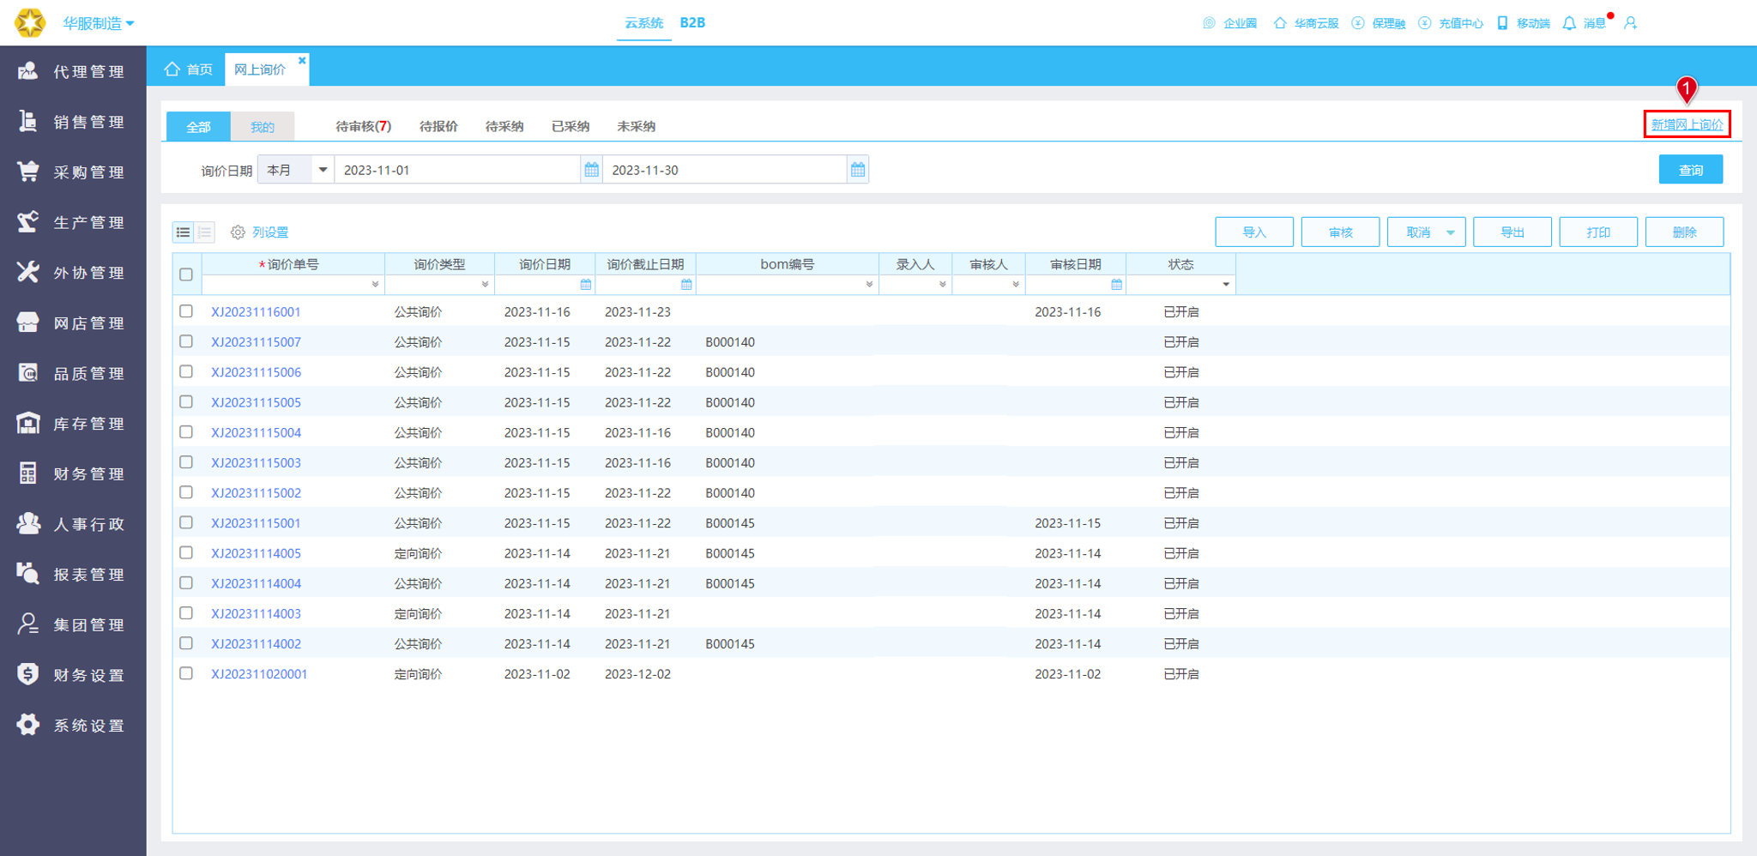The height and width of the screenshot is (856, 1757).
Task: Open the 询价类型 column filter dropdown
Action: (x=485, y=284)
